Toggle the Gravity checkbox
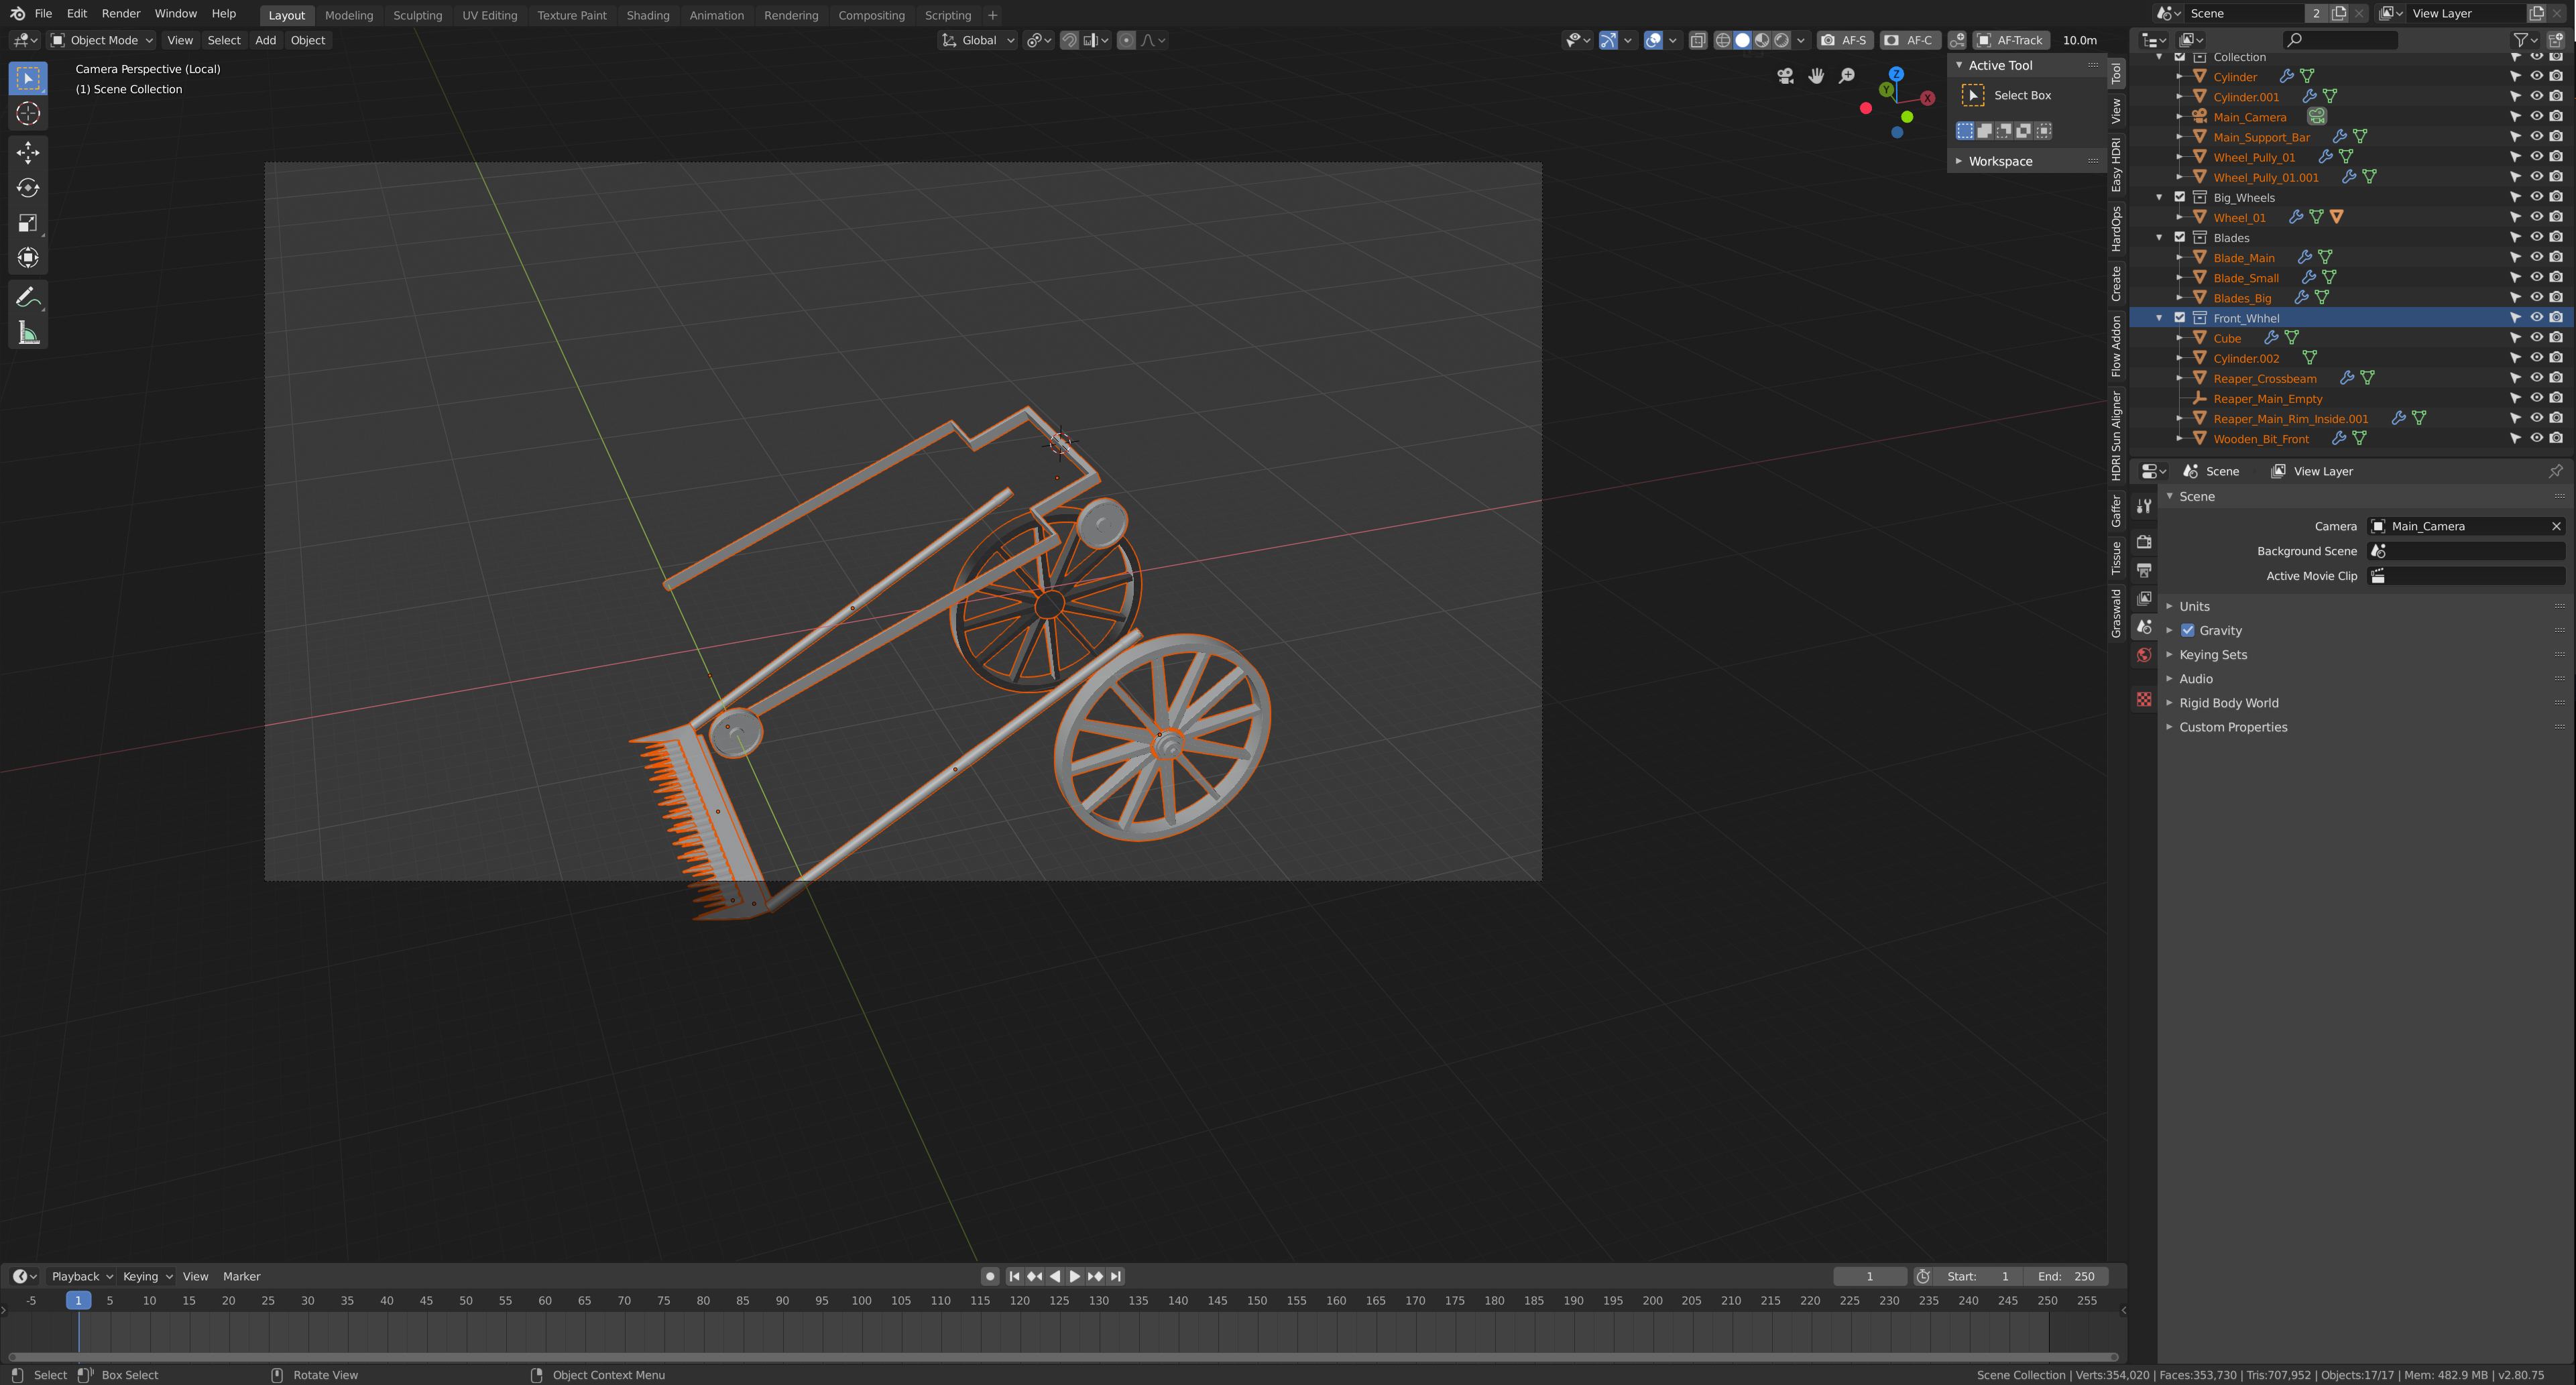 coord(2188,631)
